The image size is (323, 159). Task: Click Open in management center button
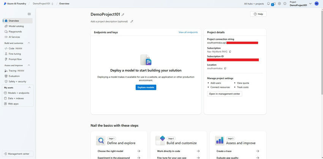point(225,94)
